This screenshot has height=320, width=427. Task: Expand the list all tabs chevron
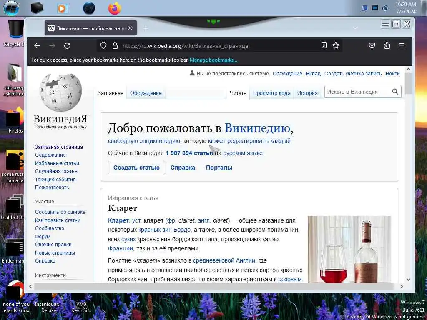coord(355,28)
